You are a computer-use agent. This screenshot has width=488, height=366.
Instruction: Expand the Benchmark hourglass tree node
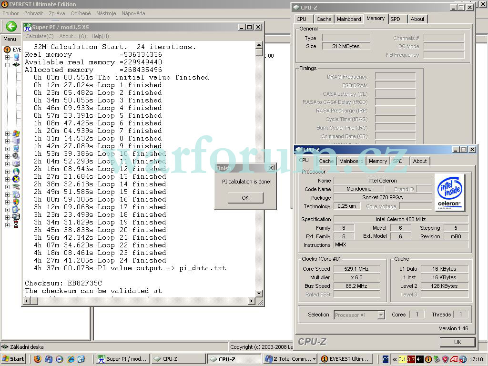7,225
